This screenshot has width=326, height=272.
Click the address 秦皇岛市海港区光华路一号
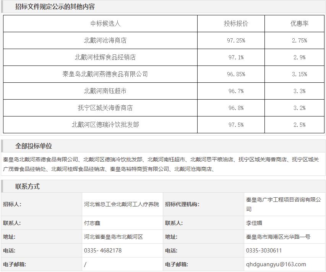coord(278,237)
